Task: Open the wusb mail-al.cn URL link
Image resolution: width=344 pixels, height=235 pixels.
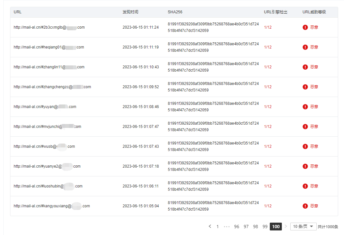Action: click(x=44, y=146)
